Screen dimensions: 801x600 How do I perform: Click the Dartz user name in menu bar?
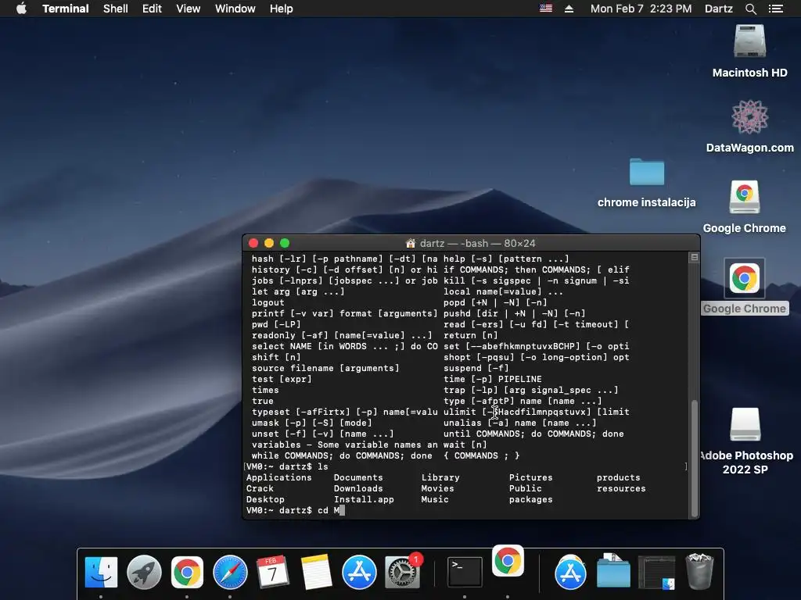(718, 9)
